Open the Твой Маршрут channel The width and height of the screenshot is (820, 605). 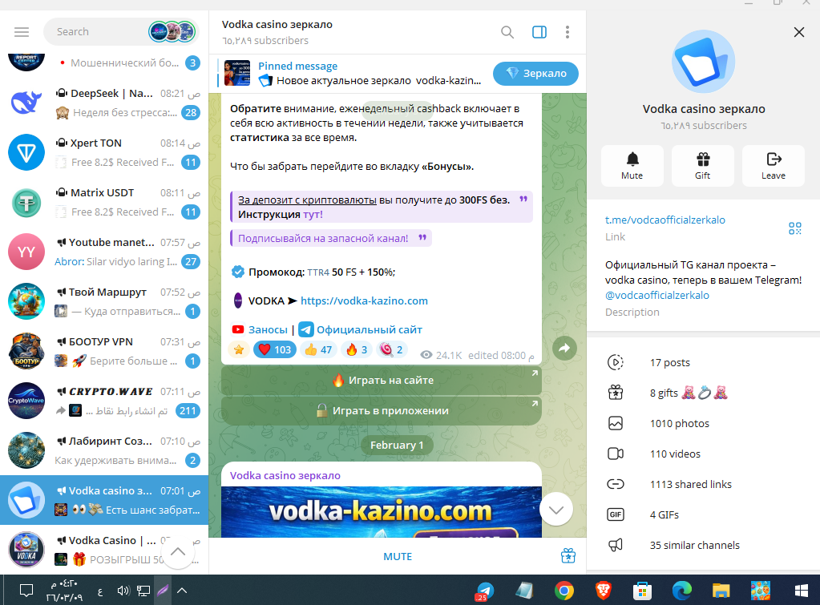coord(104,301)
